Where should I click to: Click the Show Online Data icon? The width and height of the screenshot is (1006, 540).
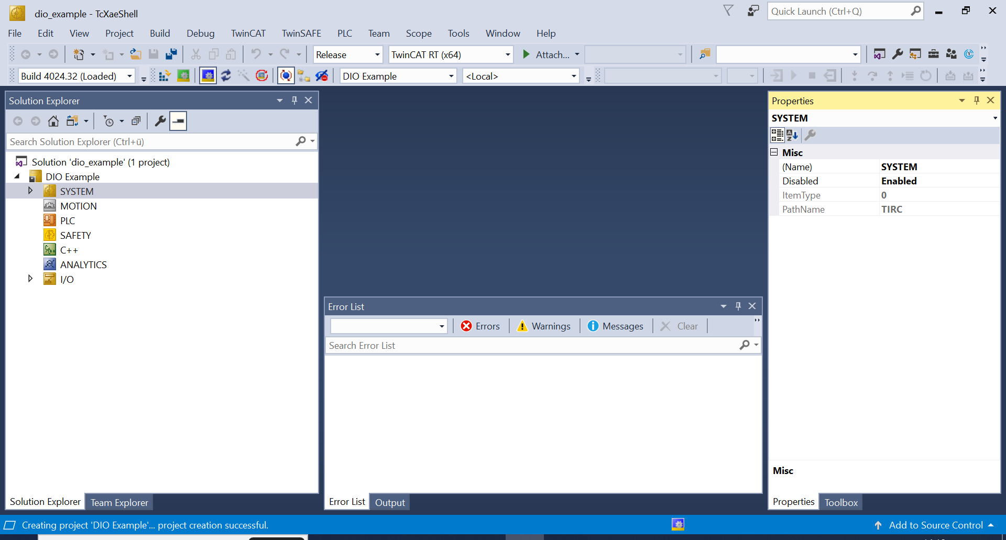[286, 76]
